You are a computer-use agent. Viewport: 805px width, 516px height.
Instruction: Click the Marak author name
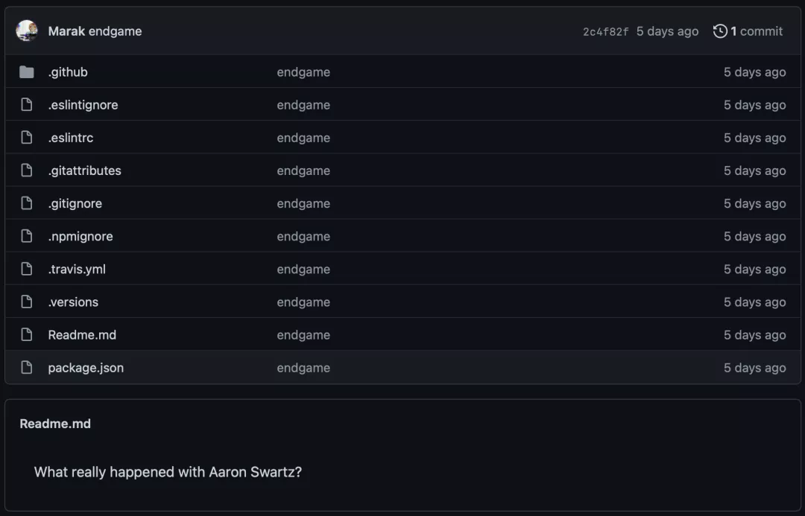(66, 31)
